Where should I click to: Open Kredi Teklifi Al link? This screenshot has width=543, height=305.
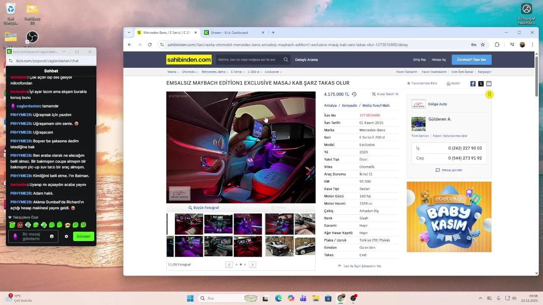coord(385,94)
